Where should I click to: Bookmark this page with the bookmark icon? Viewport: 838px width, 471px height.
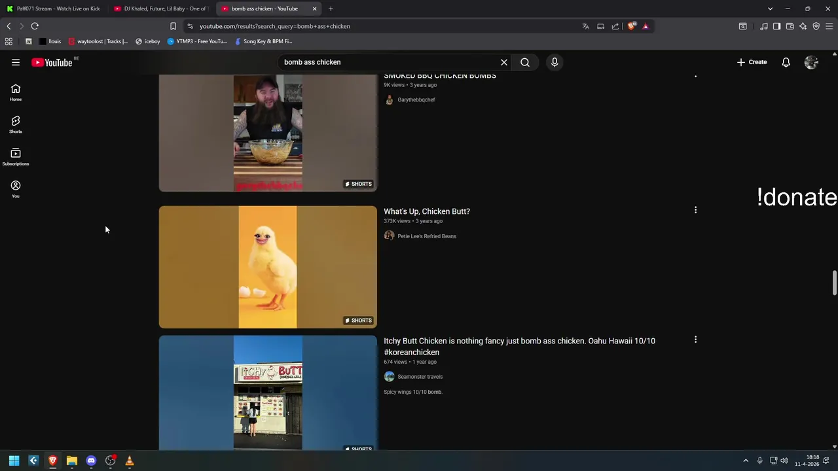[x=173, y=26]
